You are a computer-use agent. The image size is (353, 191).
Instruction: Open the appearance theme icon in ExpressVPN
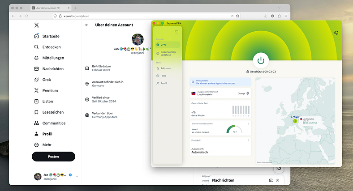tap(336, 32)
